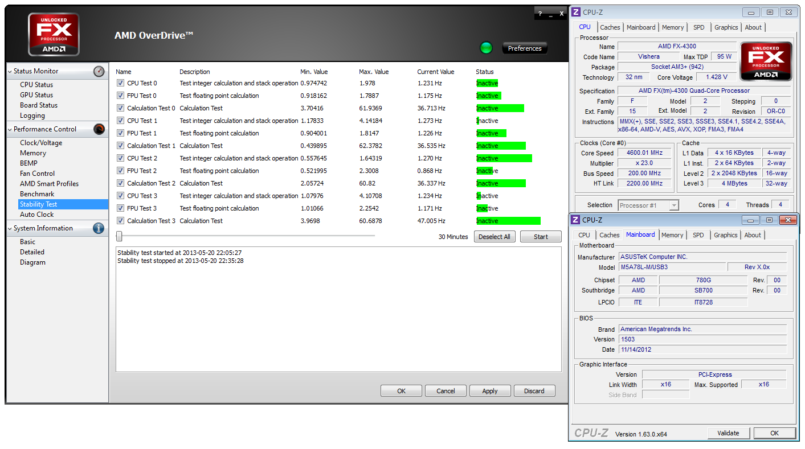The height and width of the screenshot is (449, 805).
Task: Open Auto Clock page
Action: pos(37,215)
